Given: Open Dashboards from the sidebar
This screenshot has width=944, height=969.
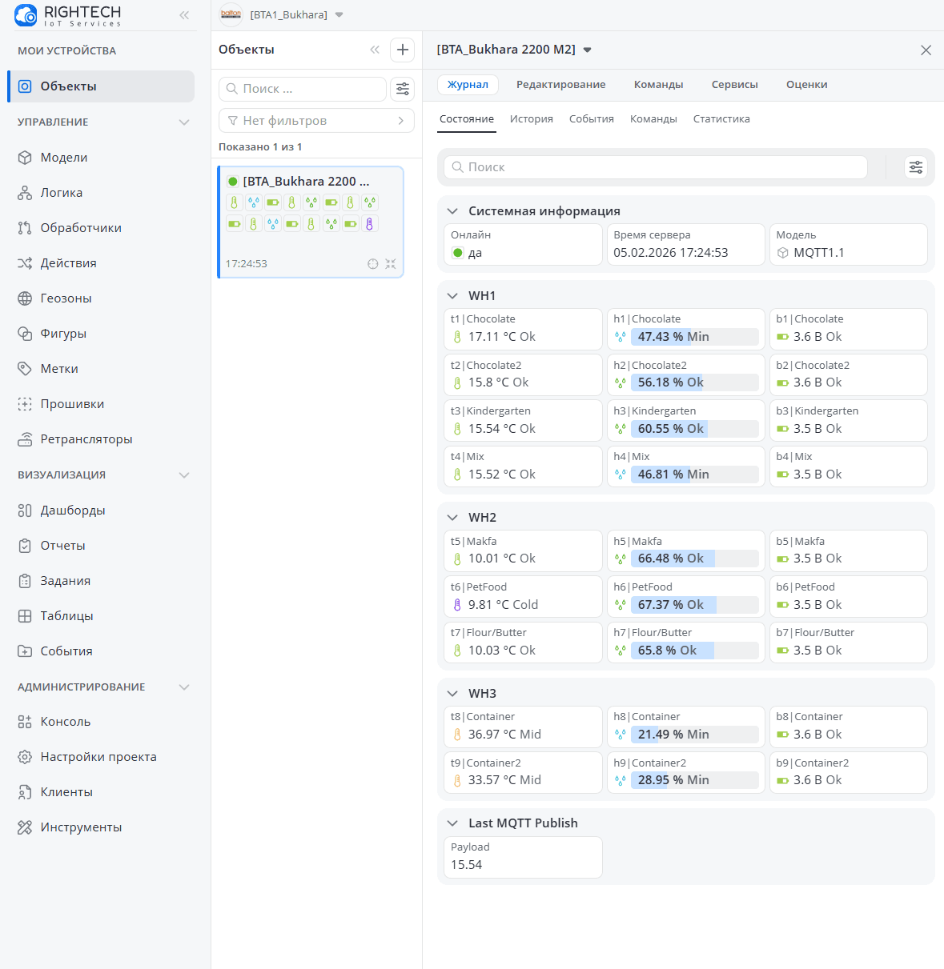Looking at the screenshot, I should (x=73, y=511).
